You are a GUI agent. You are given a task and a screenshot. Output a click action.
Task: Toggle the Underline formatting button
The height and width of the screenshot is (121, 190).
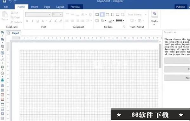37,21
